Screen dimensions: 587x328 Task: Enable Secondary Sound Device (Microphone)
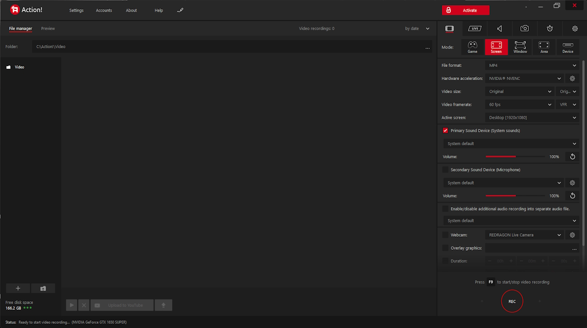pyautogui.click(x=445, y=170)
